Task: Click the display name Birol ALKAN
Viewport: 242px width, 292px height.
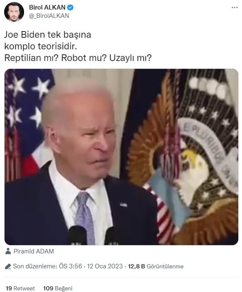Action: (x=47, y=7)
